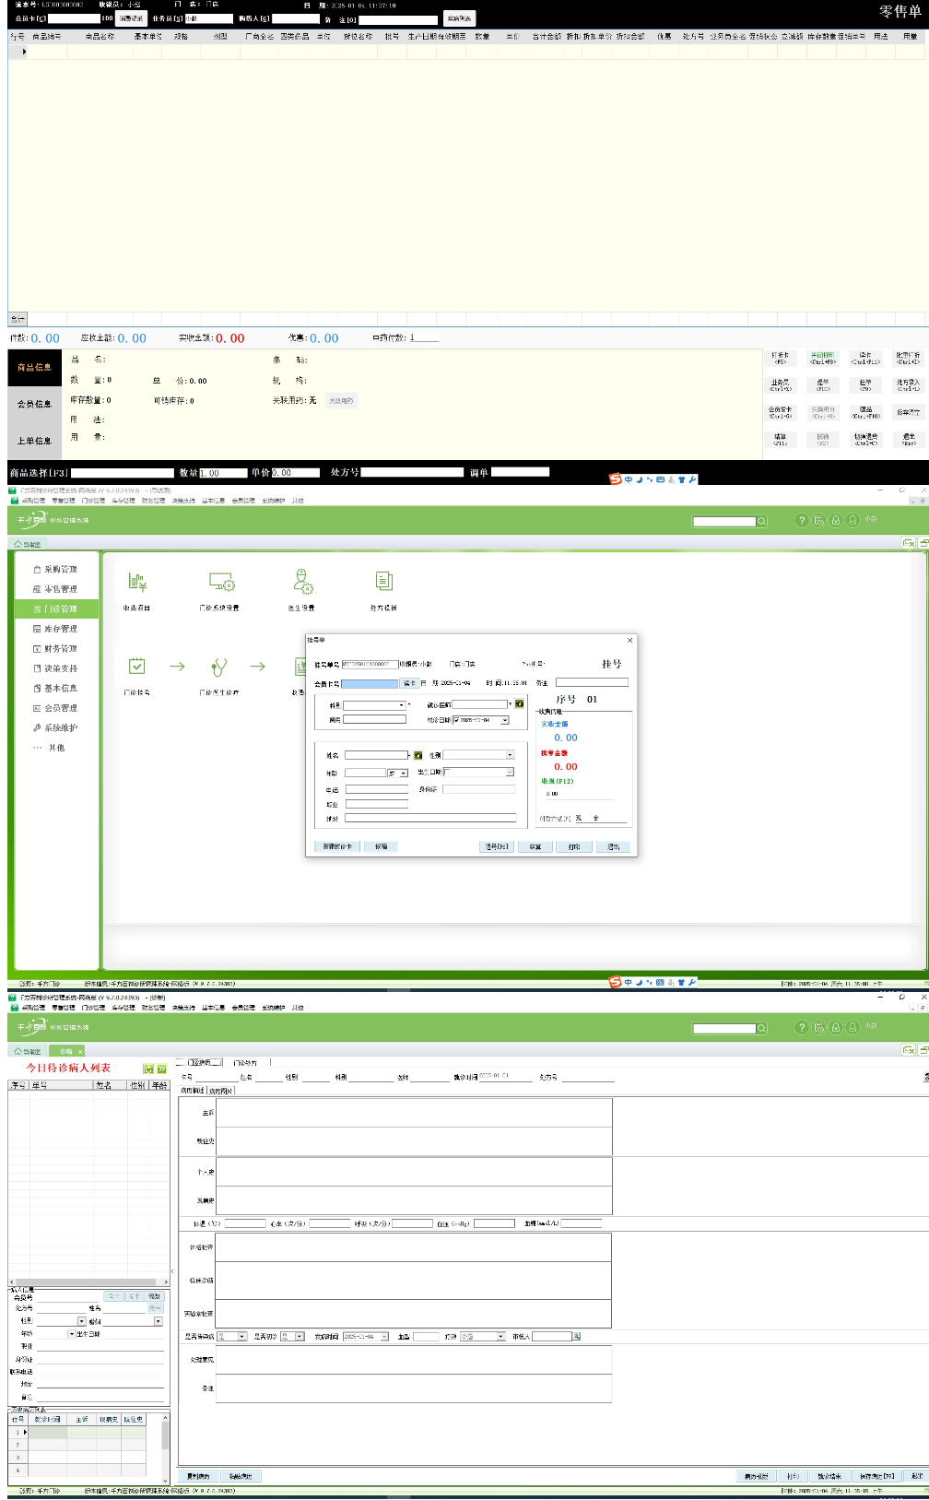
Task: Click the second green icon beside 今日待诊病人列表
Action: coord(162,1069)
